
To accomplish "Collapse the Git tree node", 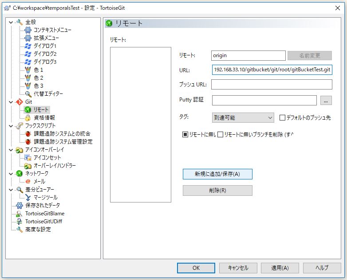I will 11,102.
